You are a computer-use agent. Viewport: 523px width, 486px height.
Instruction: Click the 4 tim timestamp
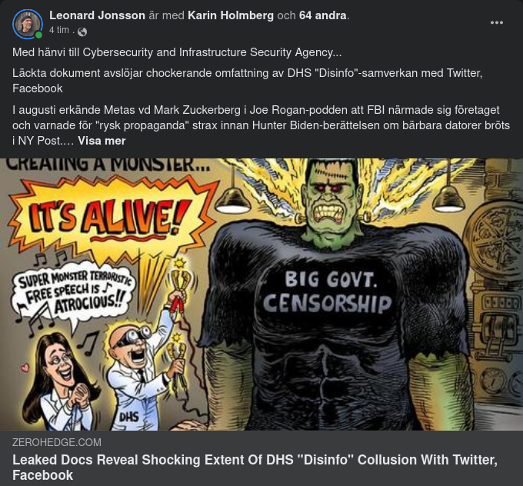point(59,30)
